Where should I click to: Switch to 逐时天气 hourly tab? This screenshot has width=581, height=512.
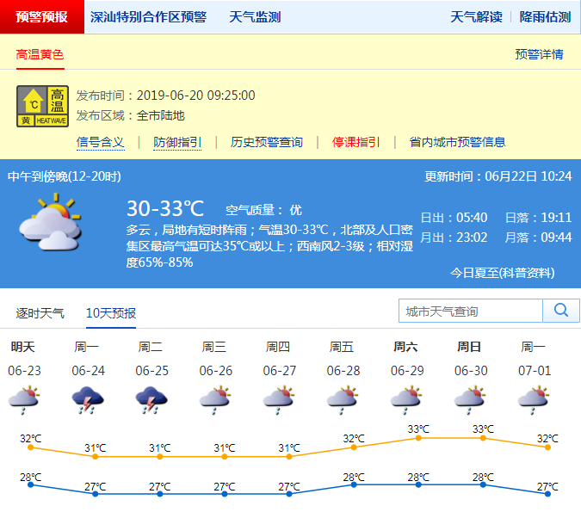click(x=40, y=312)
